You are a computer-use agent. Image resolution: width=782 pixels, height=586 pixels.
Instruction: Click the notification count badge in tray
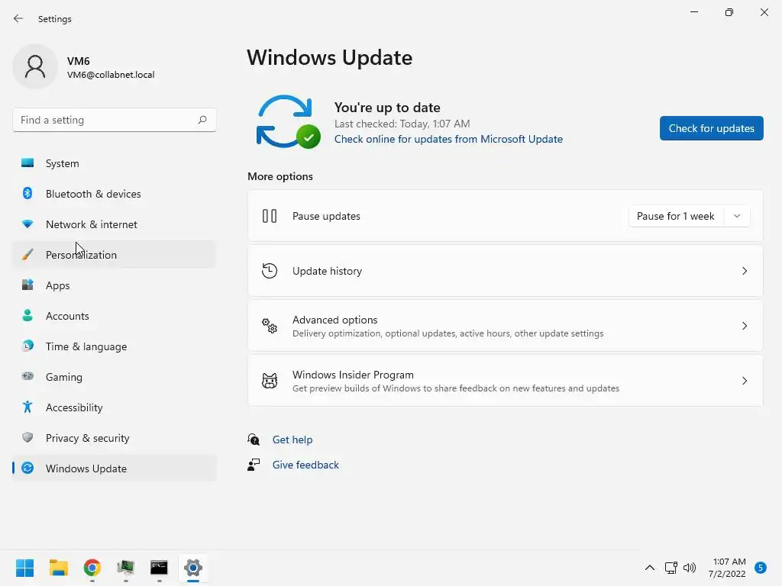click(x=761, y=568)
